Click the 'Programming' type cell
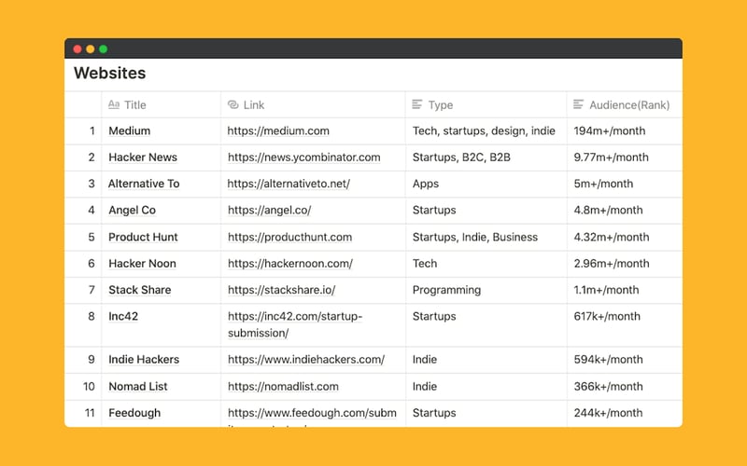The image size is (747, 466). pos(486,290)
